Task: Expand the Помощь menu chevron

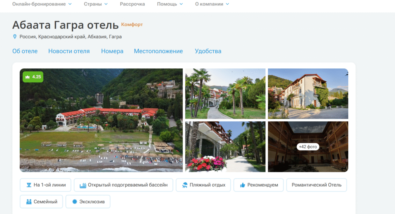Action: 181,4
